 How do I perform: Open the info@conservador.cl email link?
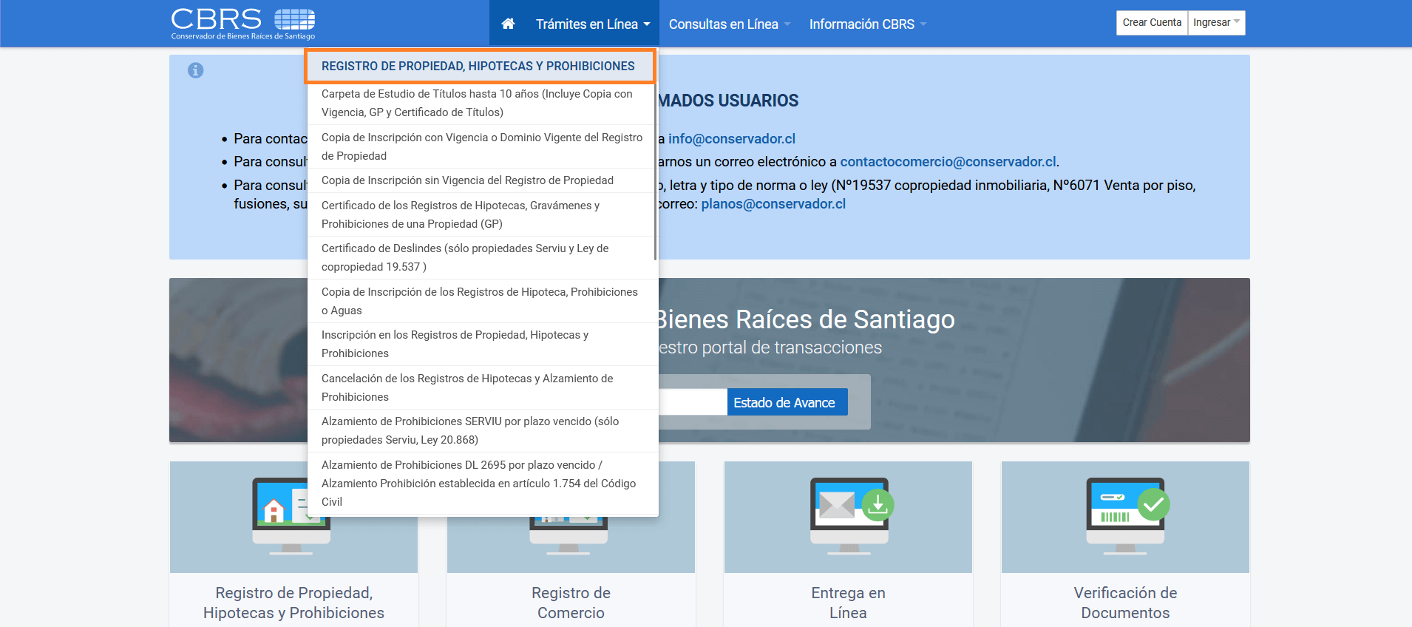click(x=731, y=139)
